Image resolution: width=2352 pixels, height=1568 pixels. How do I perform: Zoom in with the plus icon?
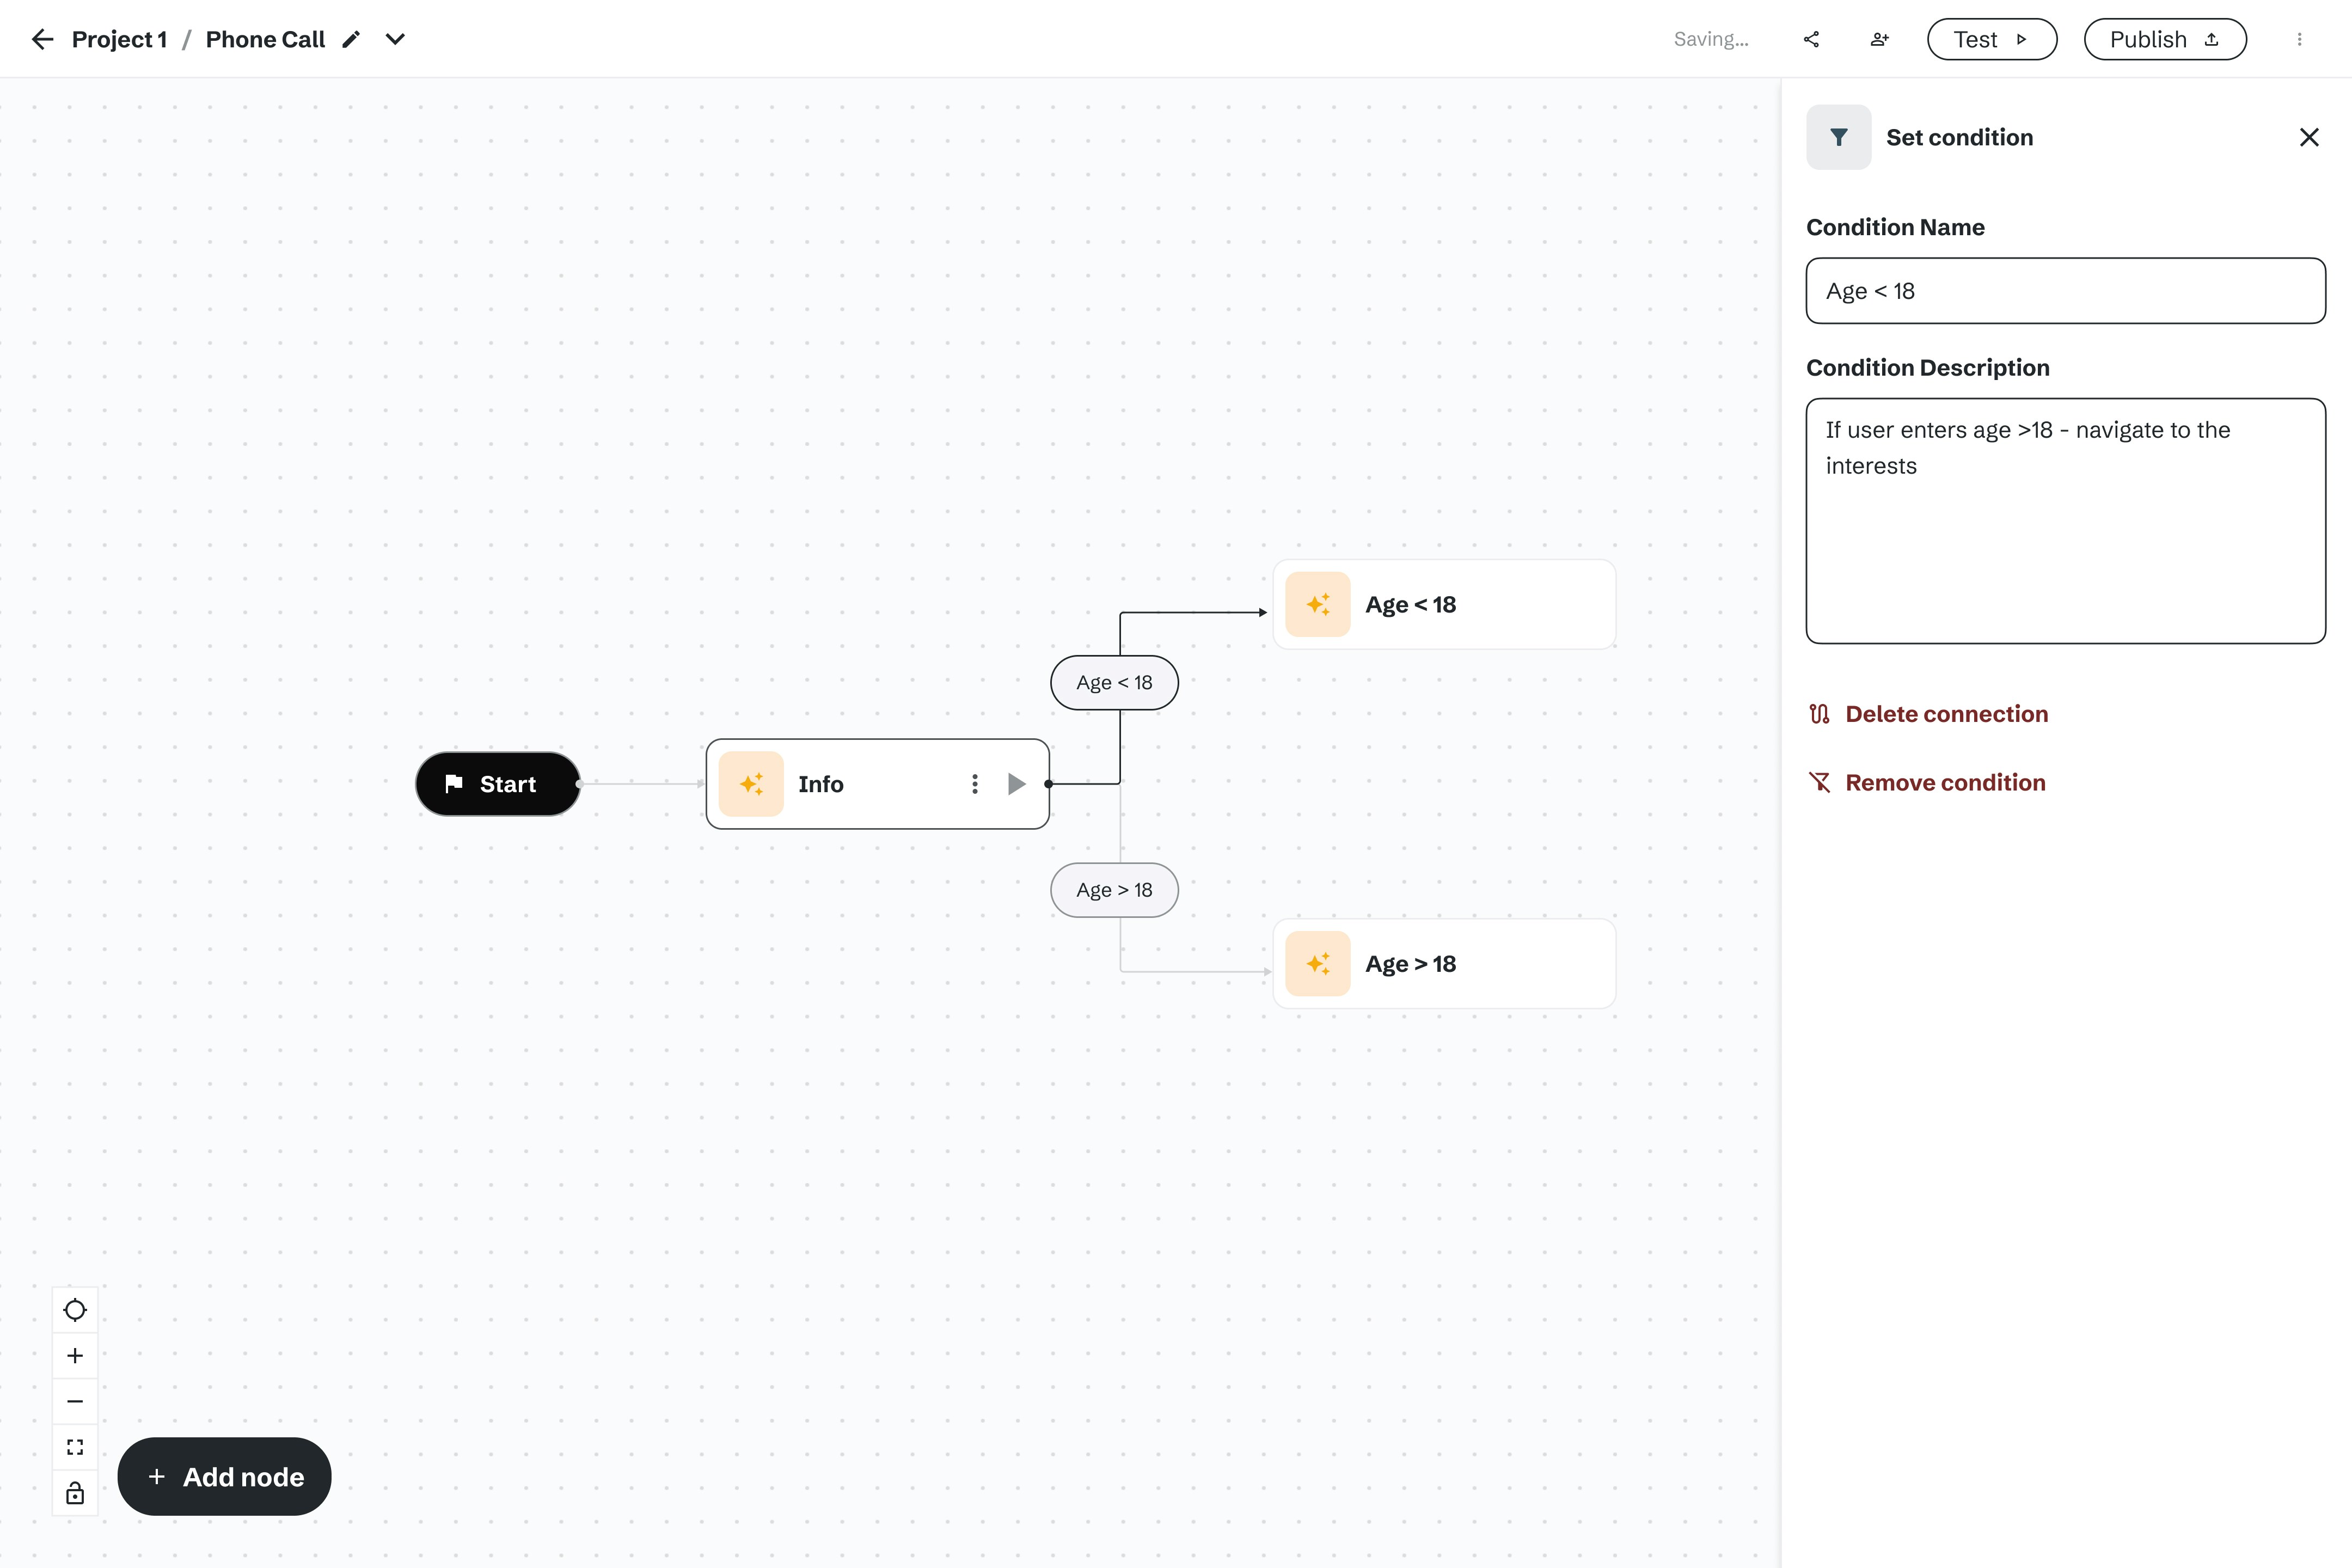pos(75,1356)
